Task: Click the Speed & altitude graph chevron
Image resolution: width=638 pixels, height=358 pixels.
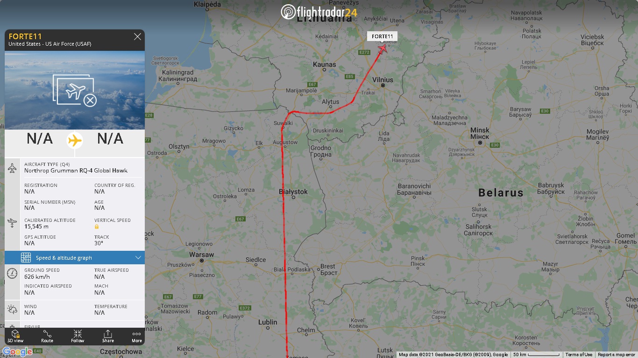Action: pyautogui.click(x=138, y=257)
